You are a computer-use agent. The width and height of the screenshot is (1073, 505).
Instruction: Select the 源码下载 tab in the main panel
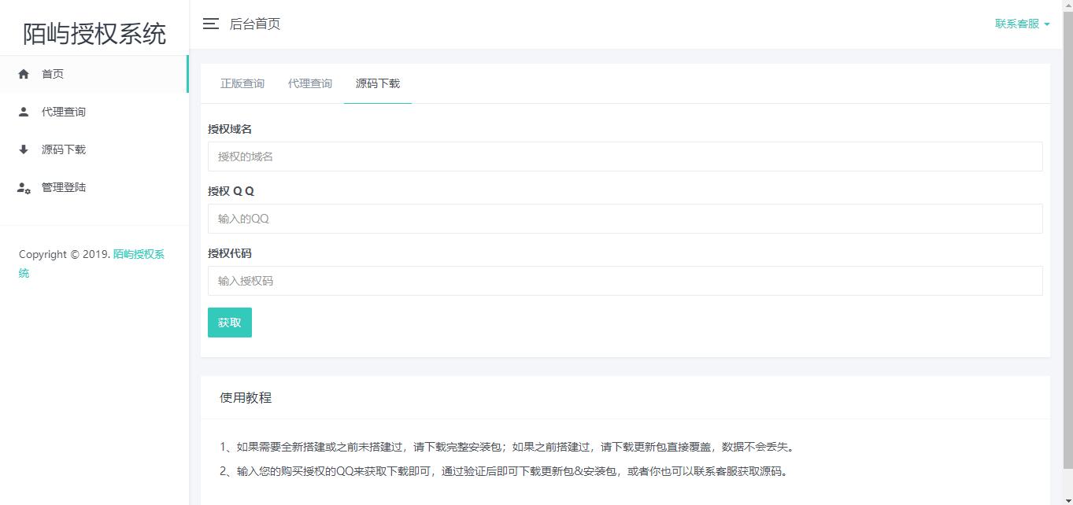(378, 83)
